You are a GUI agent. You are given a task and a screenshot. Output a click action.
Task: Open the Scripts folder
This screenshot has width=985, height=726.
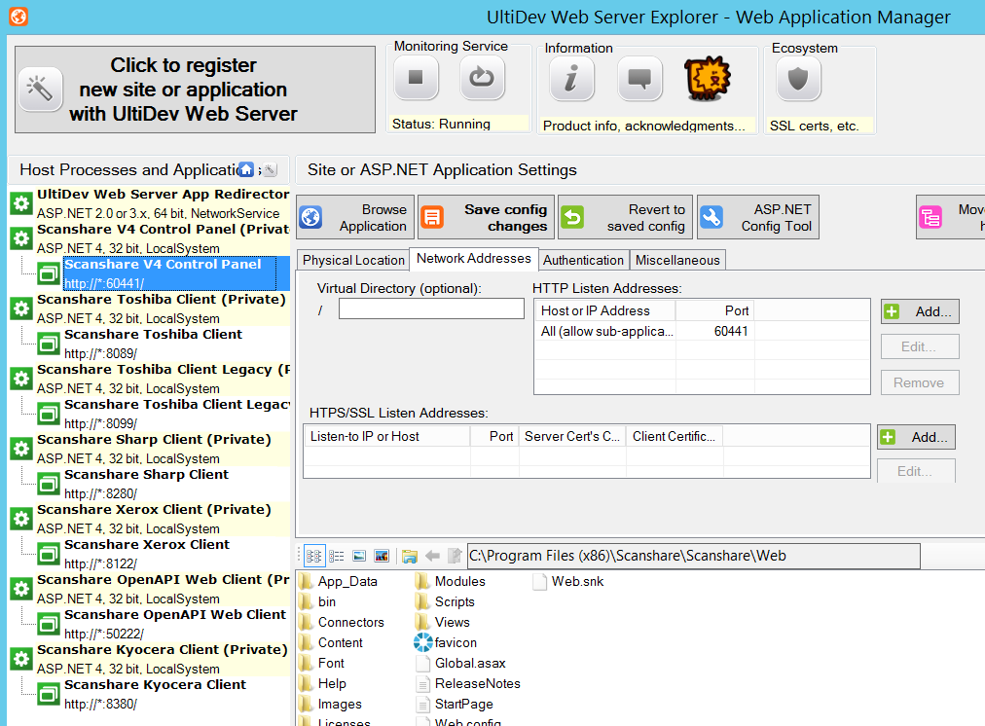[x=446, y=601]
